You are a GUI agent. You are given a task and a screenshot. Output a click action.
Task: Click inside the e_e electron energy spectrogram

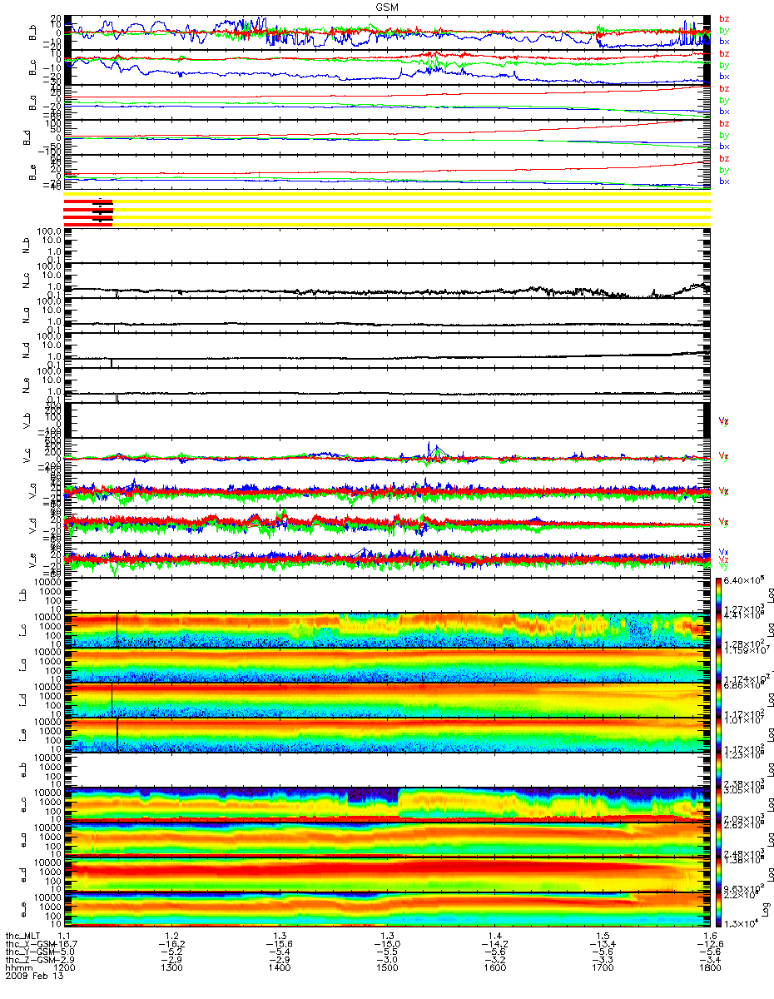pos(387,909)
